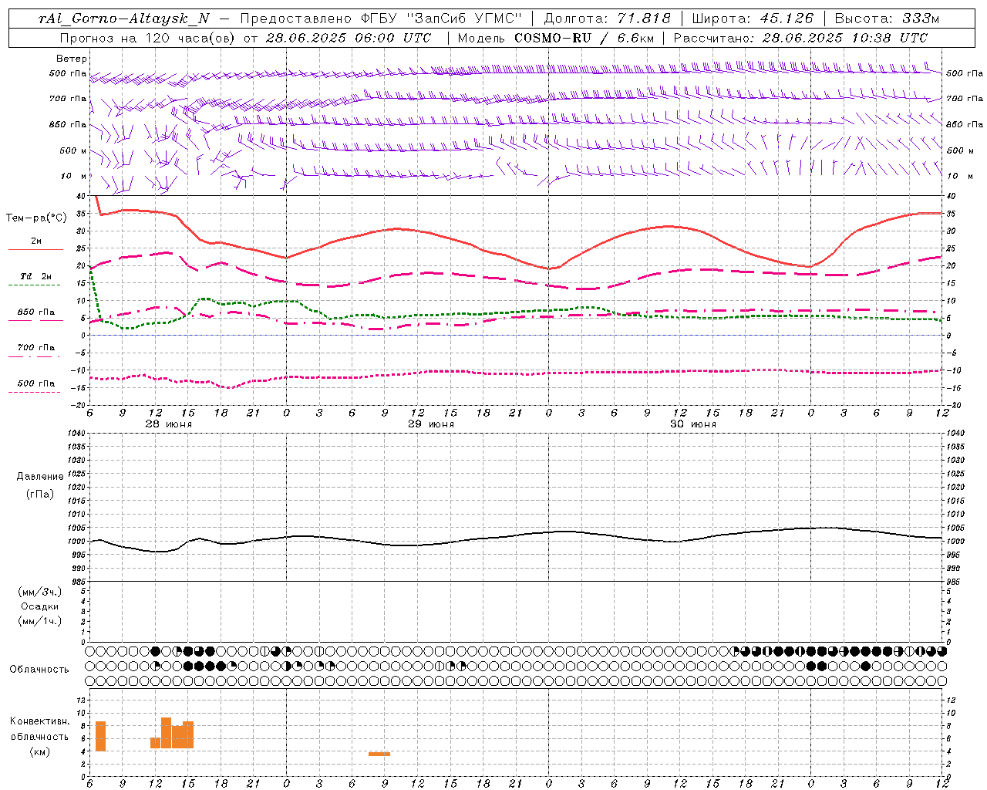
Task: Select the 'Высота: 333м' header field
Action: coord(888,19)
